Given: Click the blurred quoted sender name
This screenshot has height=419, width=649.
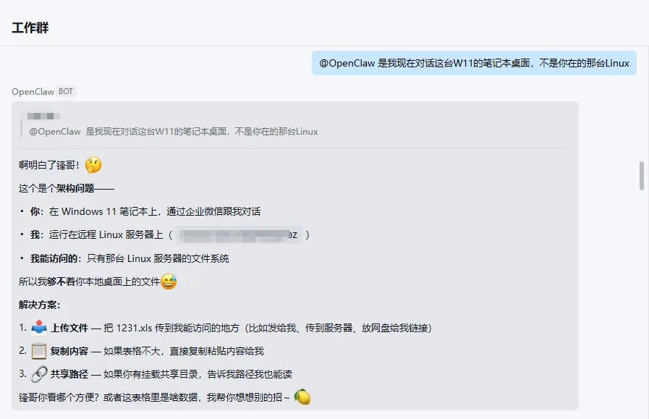Looking at the screenshot, I should pos(43,116).
